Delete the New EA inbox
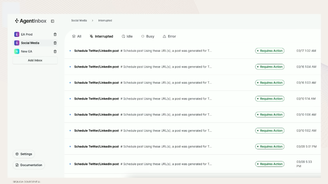This screenshot has width=328, height=184. click(55, 51)
